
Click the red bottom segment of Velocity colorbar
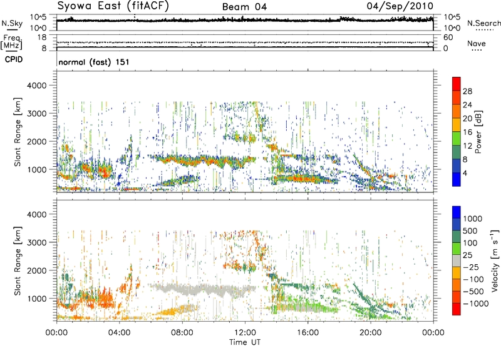(x=457, y=309)
